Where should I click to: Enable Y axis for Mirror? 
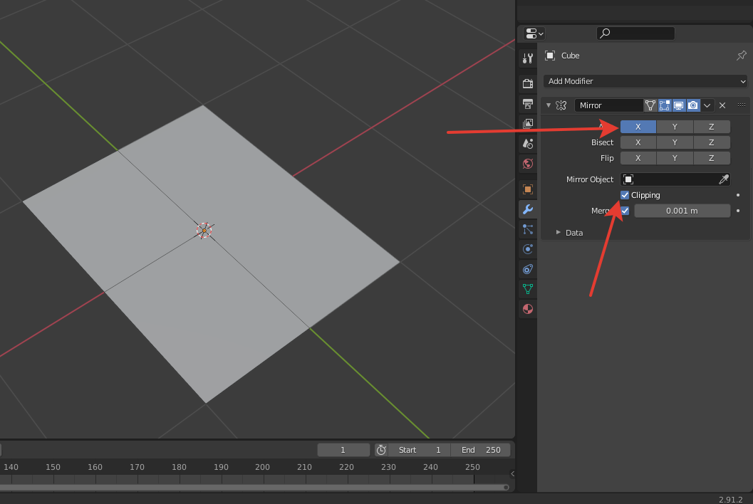[675, 127]
